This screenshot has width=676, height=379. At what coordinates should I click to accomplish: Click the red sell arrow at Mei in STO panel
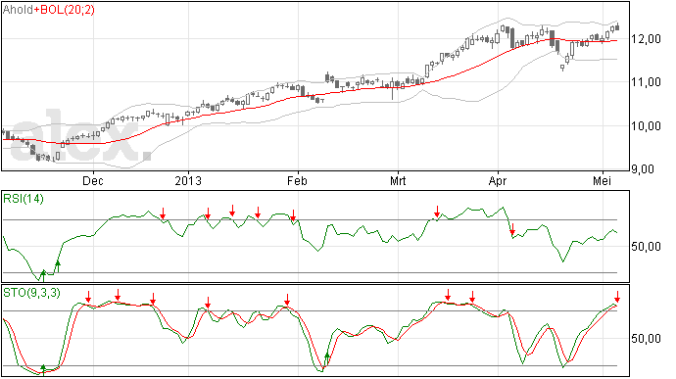pos(617,297)
